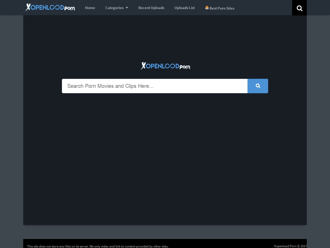The width and height of the screenshot is (330, 248).
Task: Click the blue 'OPENLOAD' text in the centered logo
Action: (x=162, y=66)
